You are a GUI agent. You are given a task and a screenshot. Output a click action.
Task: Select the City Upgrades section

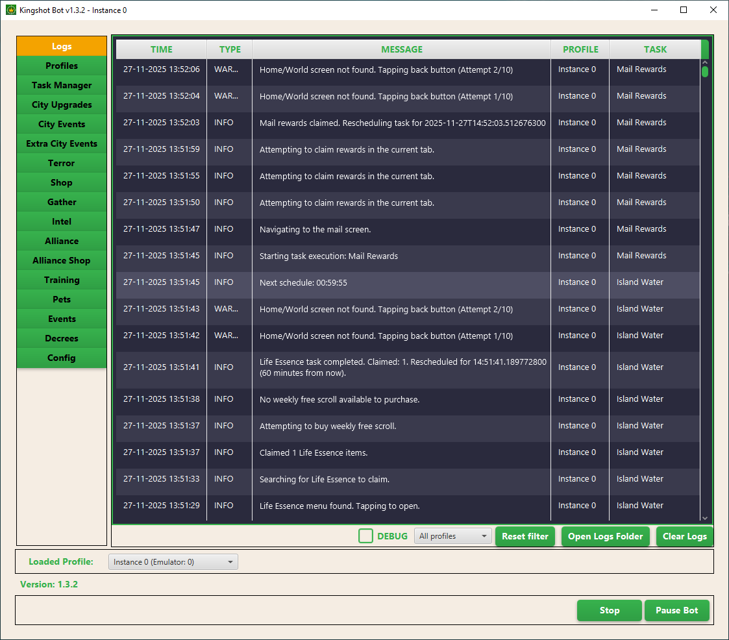click(62, 105)
